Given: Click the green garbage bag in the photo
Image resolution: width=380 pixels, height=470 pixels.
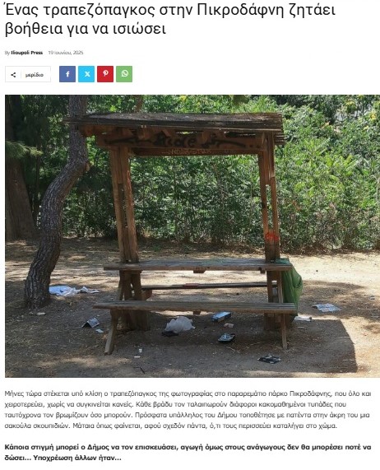Looking at the screenshot, I should pyautogui.click(x=291, y=283).
